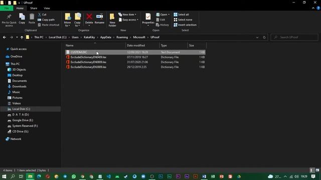View file History
The image size is (321, 180).
click(163, 25)
